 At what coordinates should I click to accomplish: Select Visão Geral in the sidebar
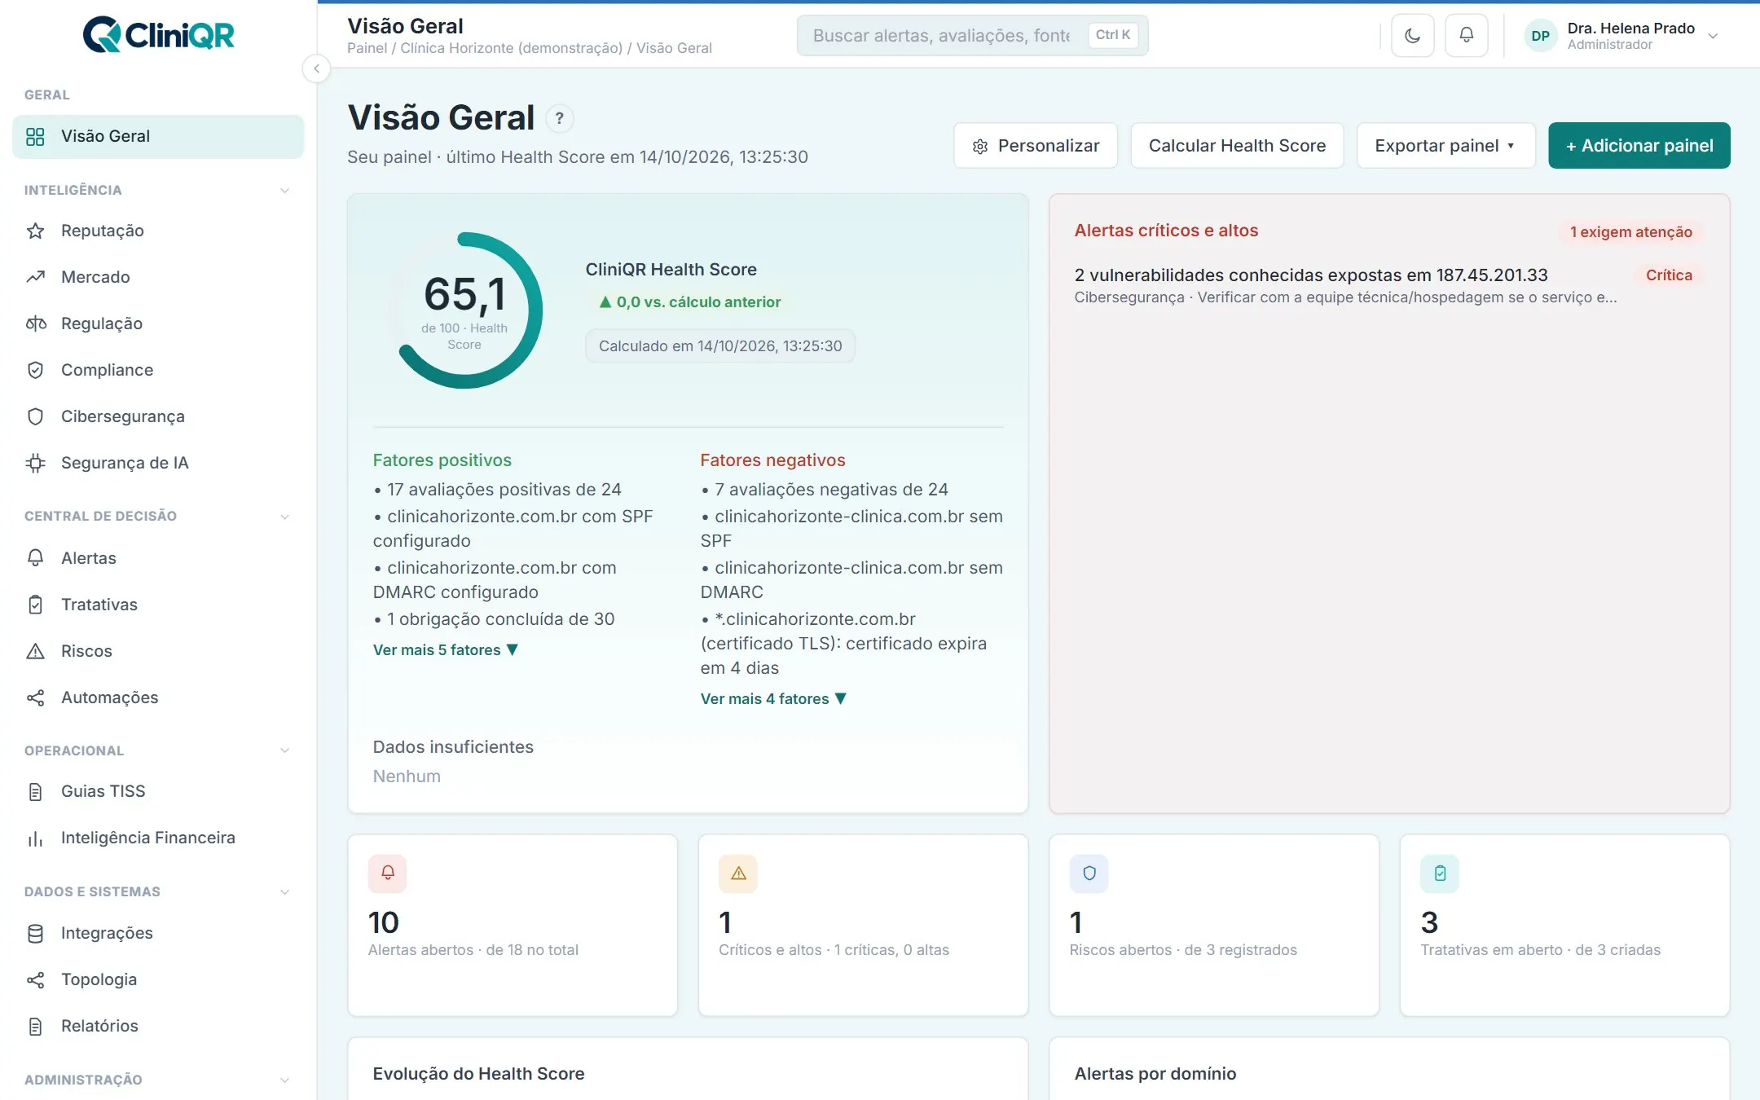[158, 136]
